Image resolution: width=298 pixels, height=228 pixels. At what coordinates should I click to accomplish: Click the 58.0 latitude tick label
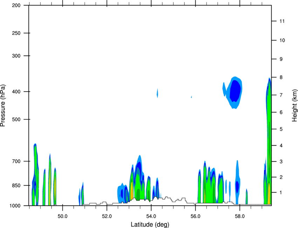[240, 216]
